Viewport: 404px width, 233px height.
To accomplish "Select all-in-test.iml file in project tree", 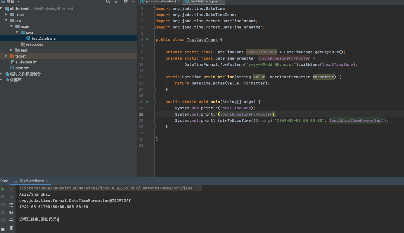I will (x=27, y=62).
